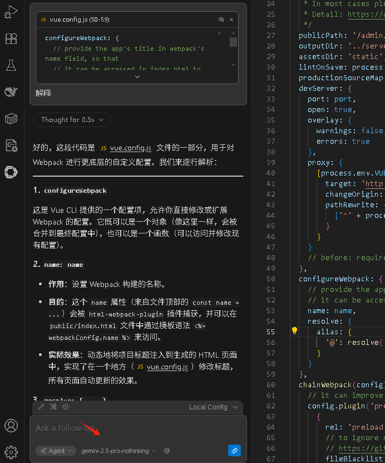
Task: Click the code snippet vertical scrollbar
Action: [x=233, y=43]
